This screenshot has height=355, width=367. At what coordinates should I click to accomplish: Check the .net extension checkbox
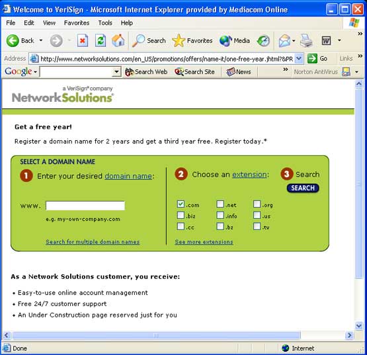[x=220, y=204]
